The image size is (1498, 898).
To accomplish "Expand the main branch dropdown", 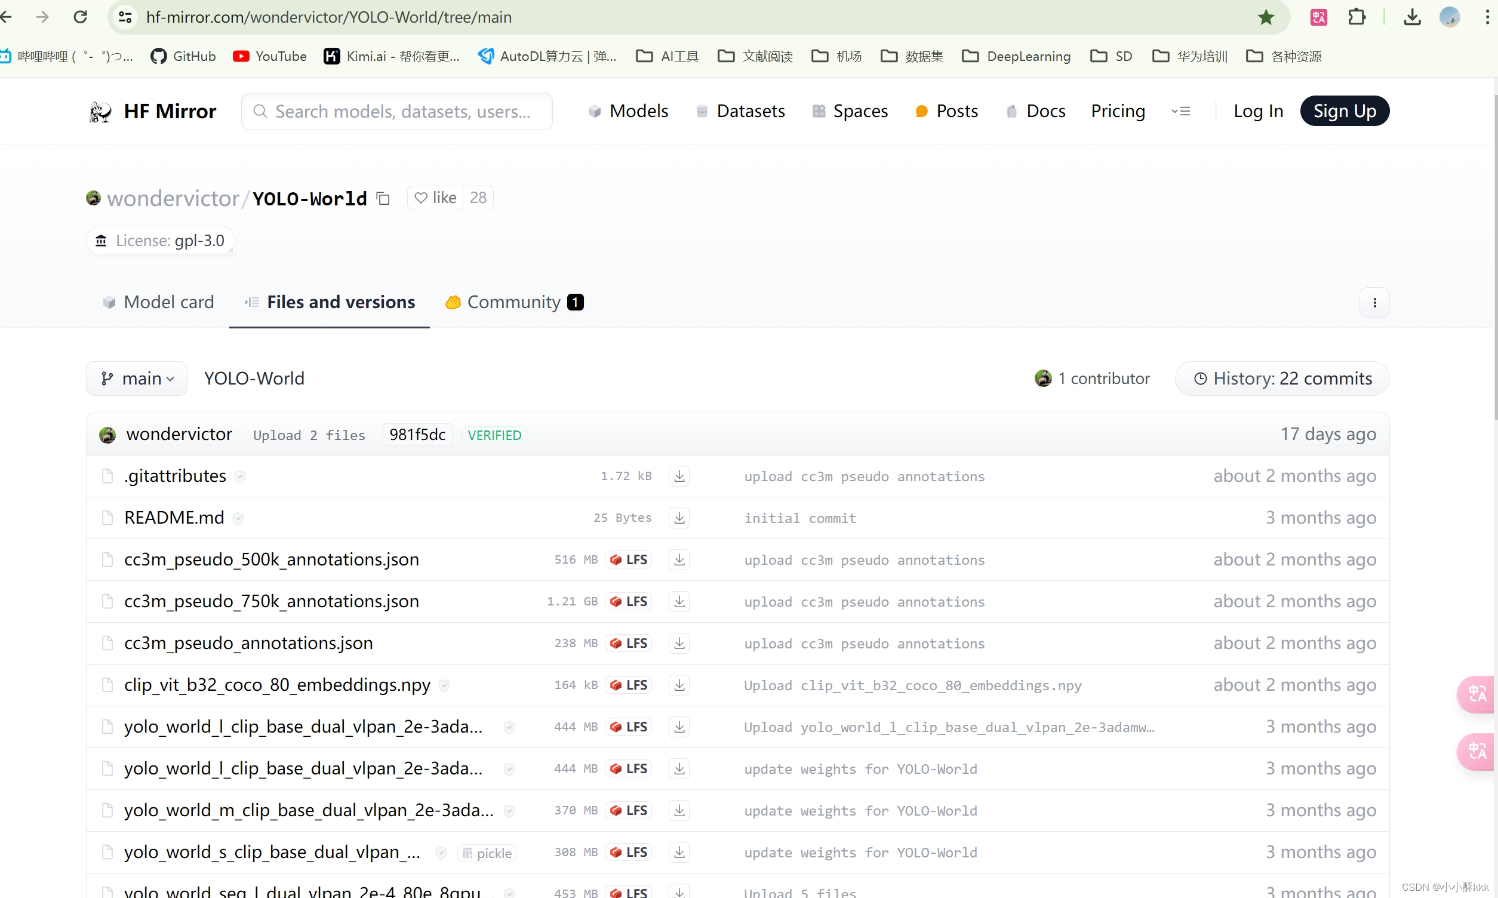I will pos(137,379).
